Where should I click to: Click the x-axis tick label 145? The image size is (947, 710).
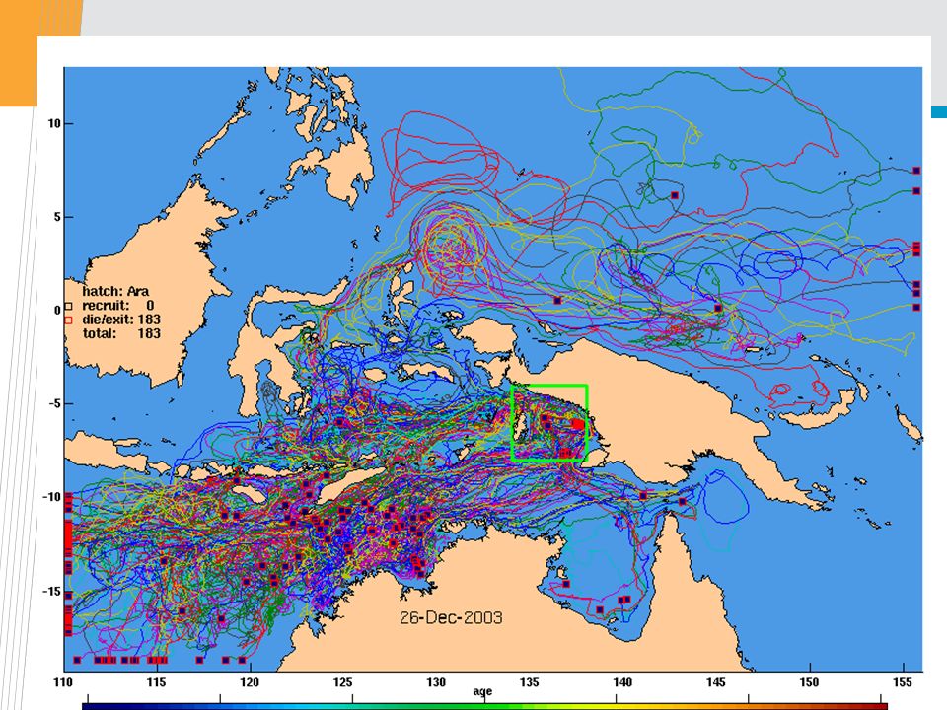coord(716,682)
